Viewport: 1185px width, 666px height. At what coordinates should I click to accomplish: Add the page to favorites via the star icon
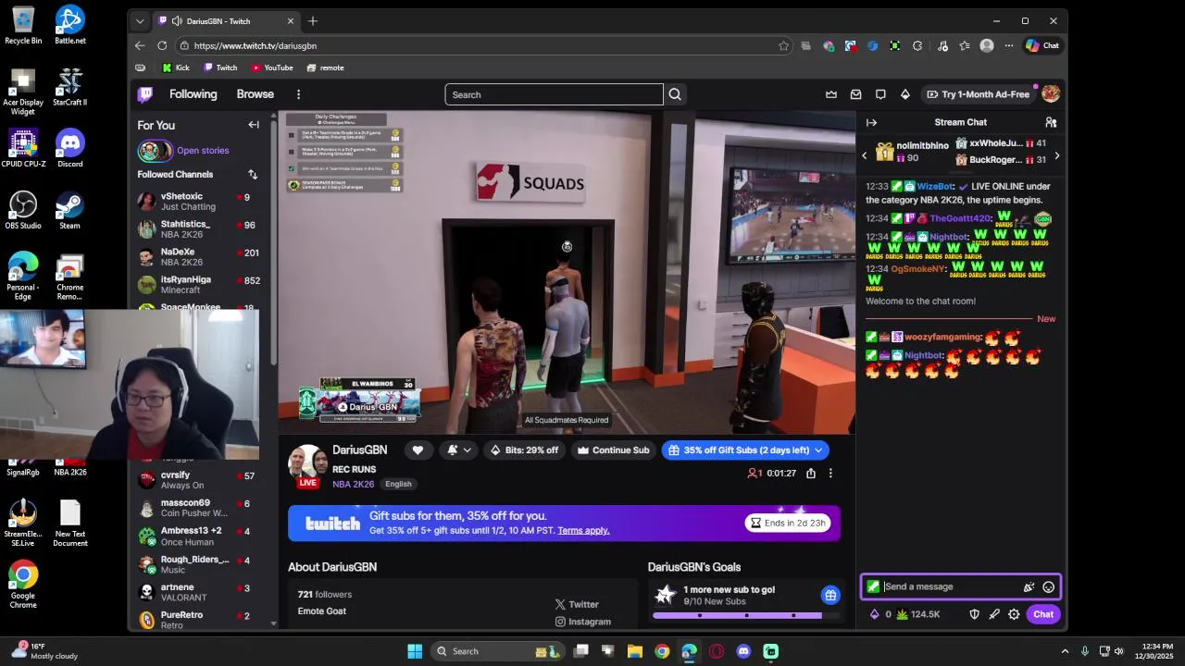click(784, 45)
